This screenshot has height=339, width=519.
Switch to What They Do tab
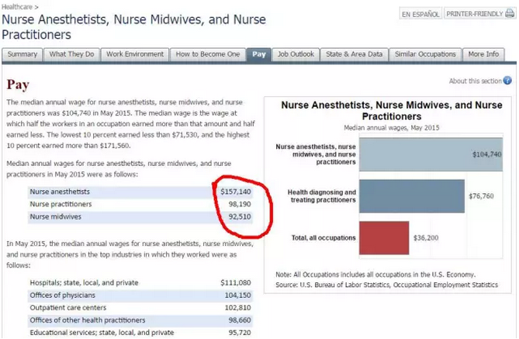[72, 54]
